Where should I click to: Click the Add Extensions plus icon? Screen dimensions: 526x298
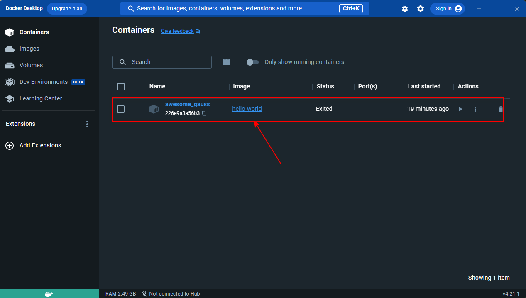9,146
